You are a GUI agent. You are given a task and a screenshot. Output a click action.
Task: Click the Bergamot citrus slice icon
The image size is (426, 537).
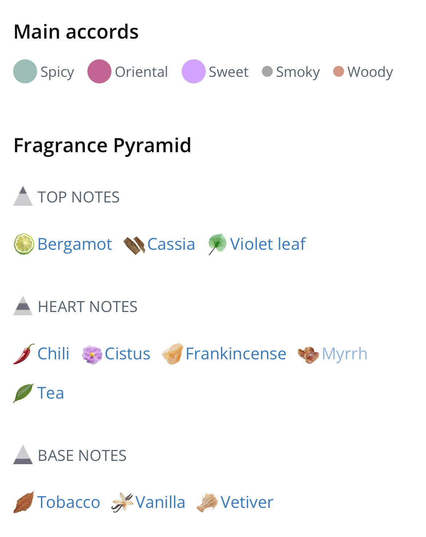pos(24,244)
